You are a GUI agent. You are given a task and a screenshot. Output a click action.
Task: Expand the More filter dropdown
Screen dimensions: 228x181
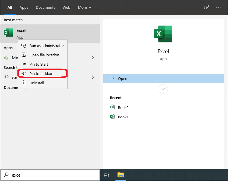(x=85, y=8)
